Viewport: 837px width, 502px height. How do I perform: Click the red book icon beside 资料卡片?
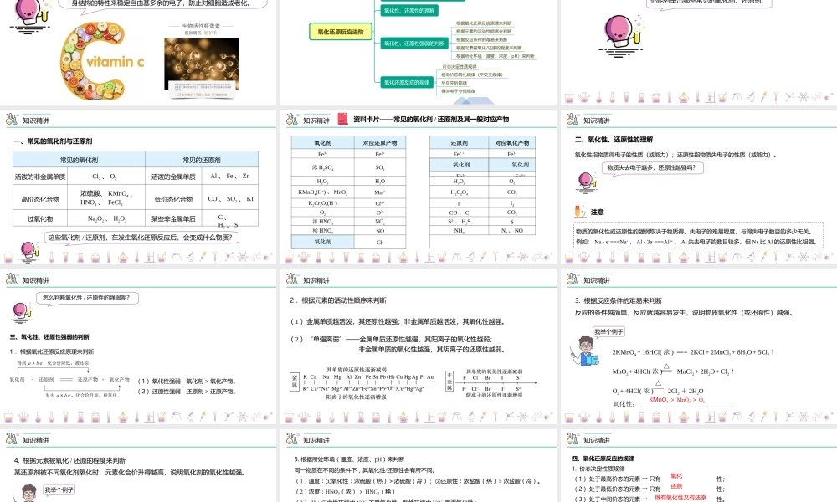pos(342,119)
